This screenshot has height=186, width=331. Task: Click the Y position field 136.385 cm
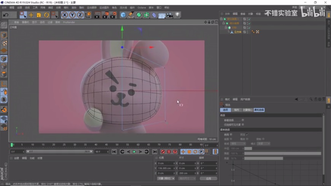(x=166, y=168)
